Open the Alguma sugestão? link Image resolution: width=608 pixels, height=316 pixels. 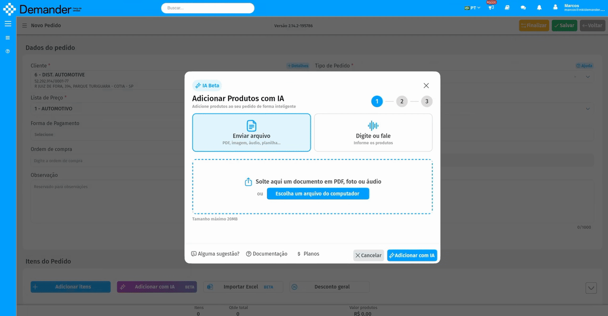pos(215,254)
